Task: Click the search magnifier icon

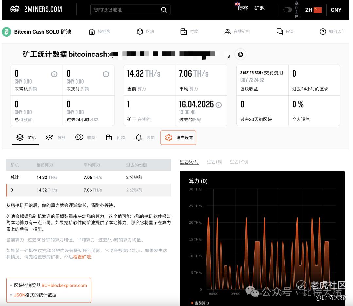Action: click(164, 10)
